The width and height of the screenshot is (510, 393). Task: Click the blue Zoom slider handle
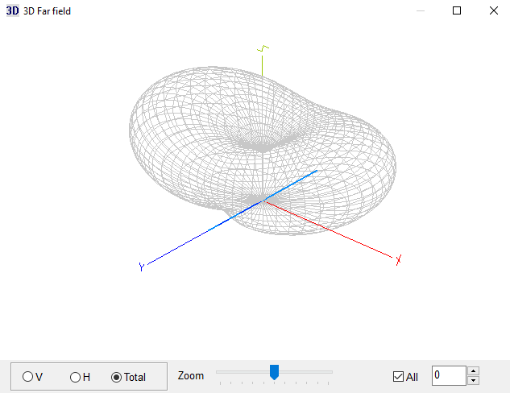pos(274,372)
